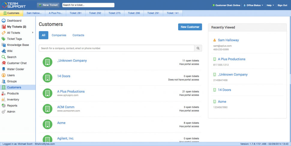Switch to the Ticket: 292 tab
This screenshot has height=146, width=291.
pos(95,13)
